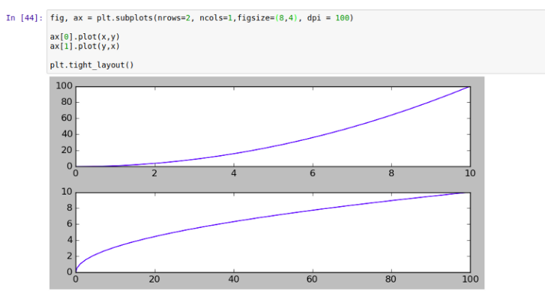545x296 pixels.
Task: Click the 10 label on top plot's x-axis
Action: (469, 173)
